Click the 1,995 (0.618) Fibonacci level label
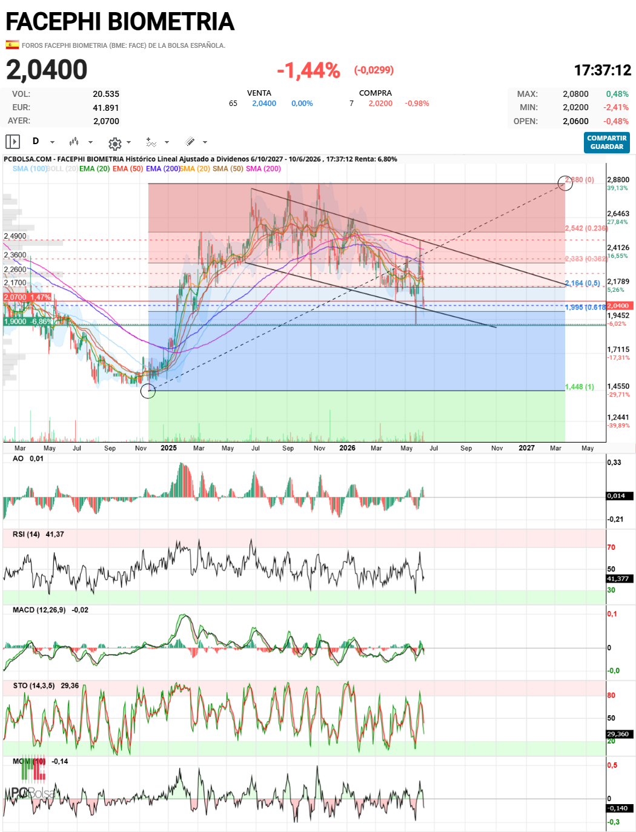The height and width of the screenshot is (832, 636). click(x=586, y=308)
